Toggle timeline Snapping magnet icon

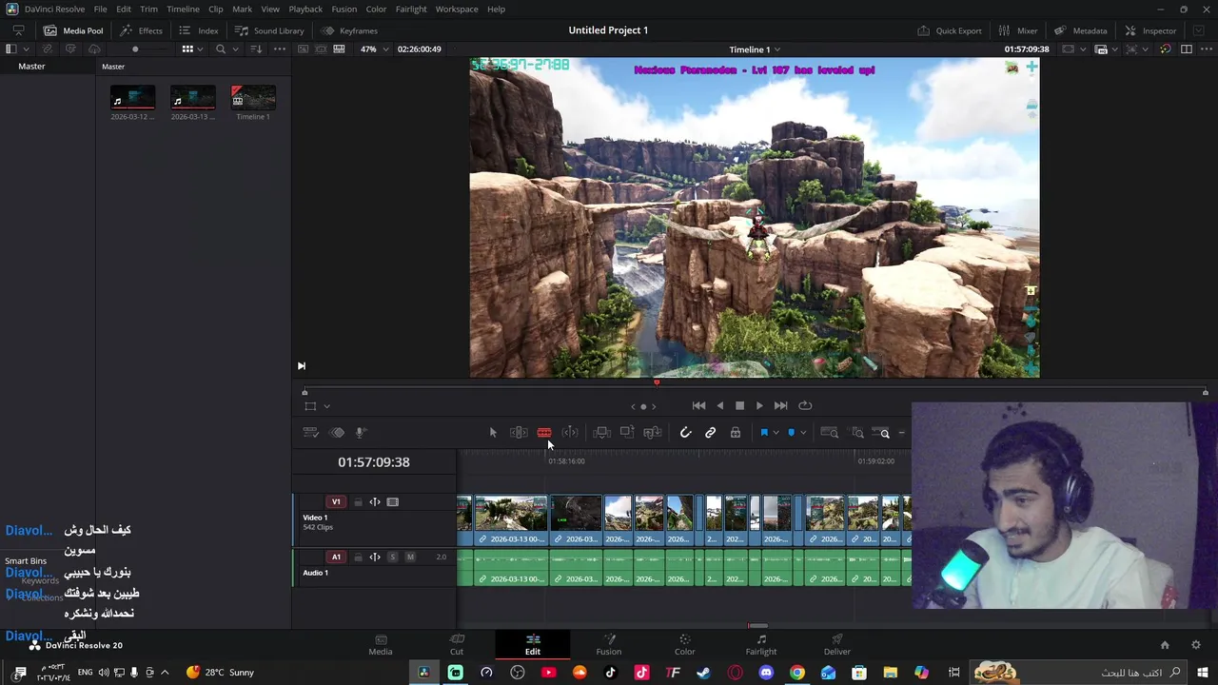tap(685, 433)
